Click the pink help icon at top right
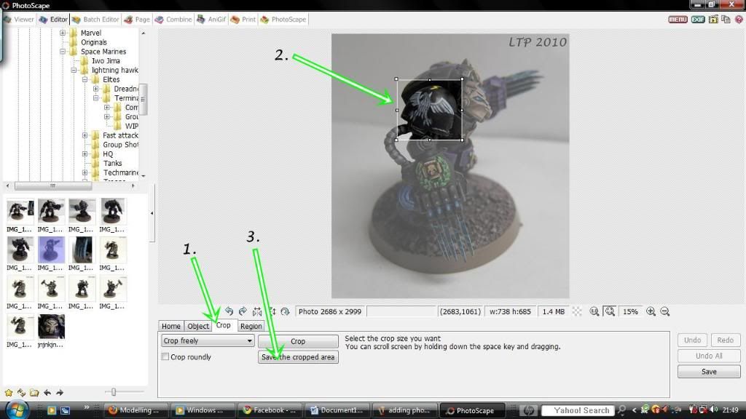The image size is (746, 419). point(739,20)
